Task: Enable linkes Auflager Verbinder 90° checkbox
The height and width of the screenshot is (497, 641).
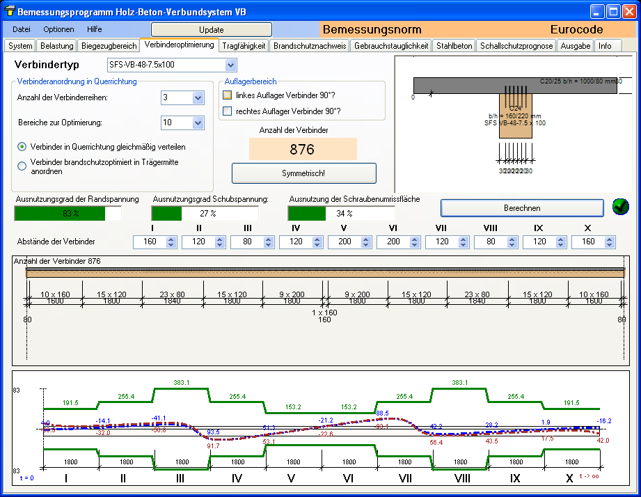Action: click(x=227, y=95)
